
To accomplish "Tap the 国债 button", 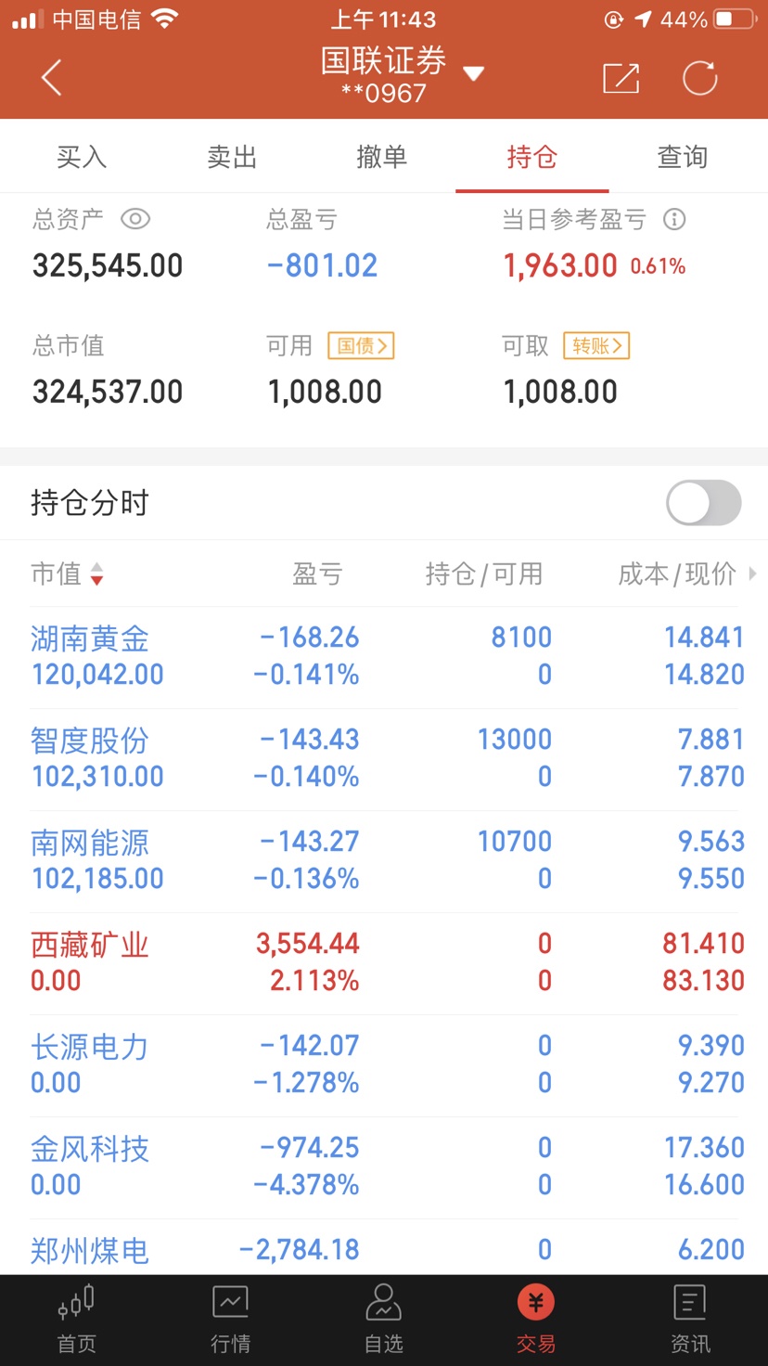I will click(361, 346).
